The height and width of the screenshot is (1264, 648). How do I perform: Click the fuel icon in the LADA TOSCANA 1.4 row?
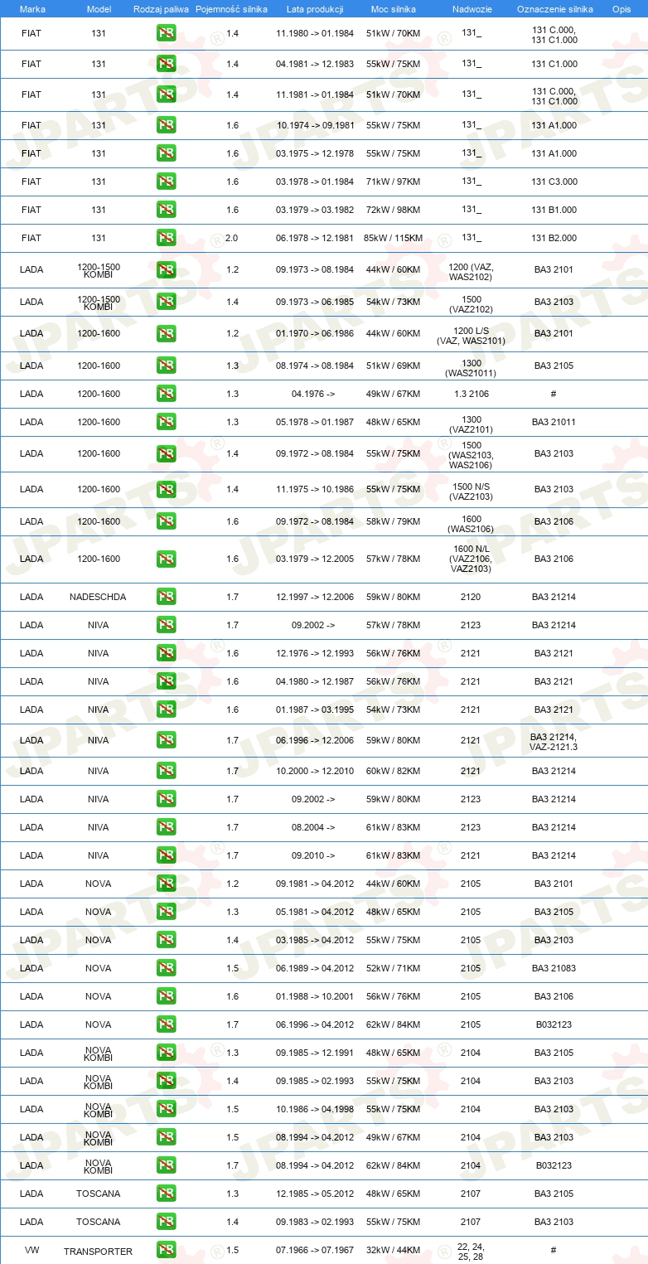[166, 1222]
